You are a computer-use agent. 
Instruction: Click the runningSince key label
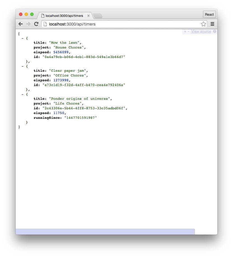point(47,118)
